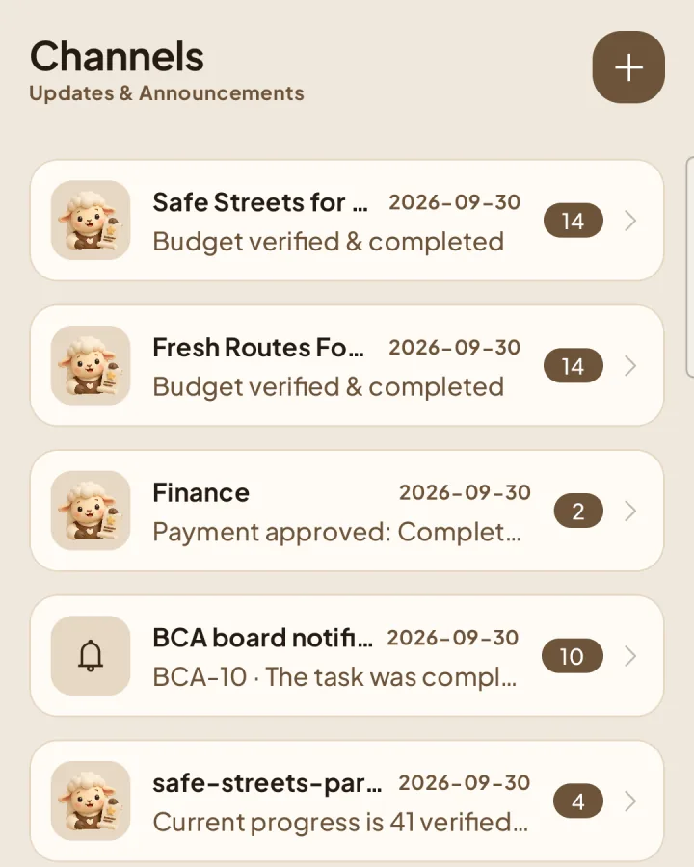Image resolution: width=694 pixels, height=867 pixels.
Task: Open the 'Payment approved: Complet…' message preview
Action: [336, 532]
